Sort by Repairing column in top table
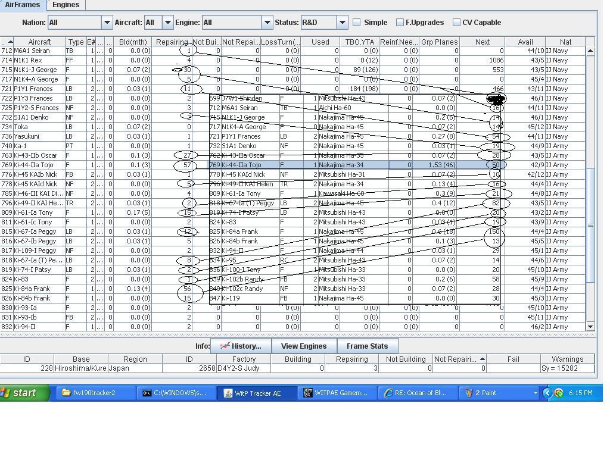610x457 pixels. (172, 42)
